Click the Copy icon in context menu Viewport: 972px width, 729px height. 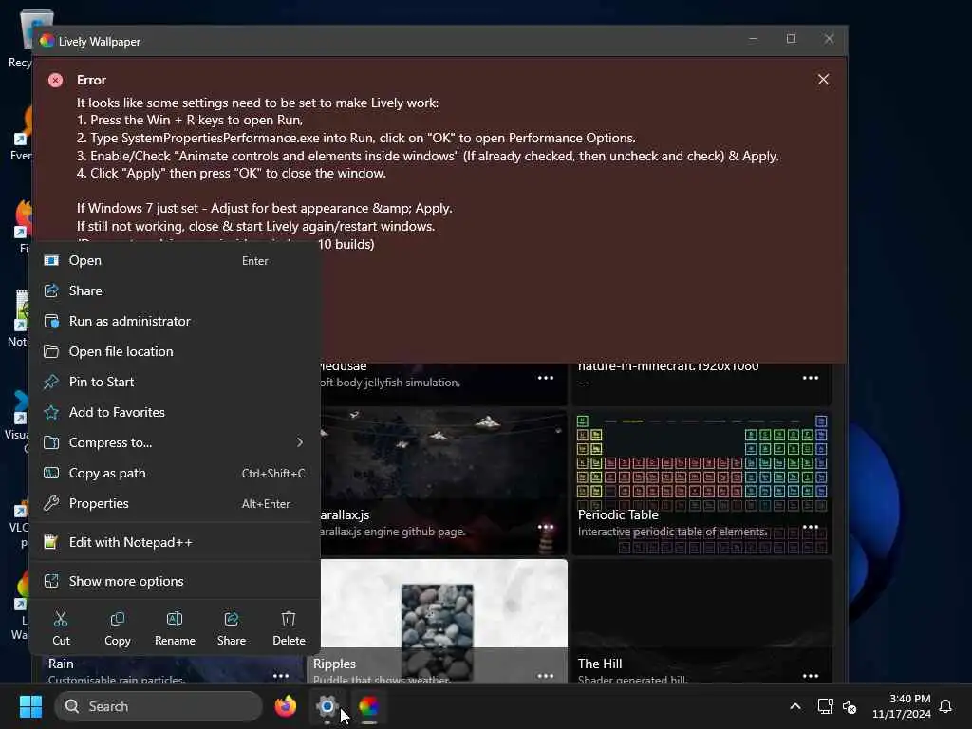tap(117, 619)
